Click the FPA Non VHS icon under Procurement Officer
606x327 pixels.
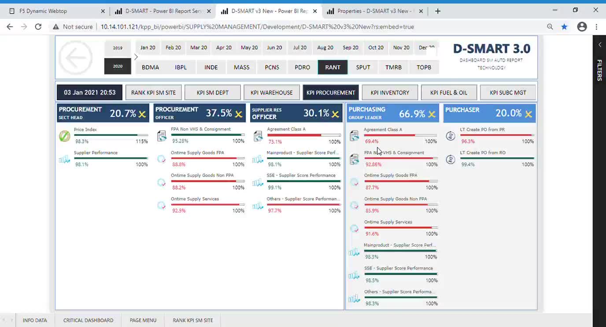[x=162, y=136]
